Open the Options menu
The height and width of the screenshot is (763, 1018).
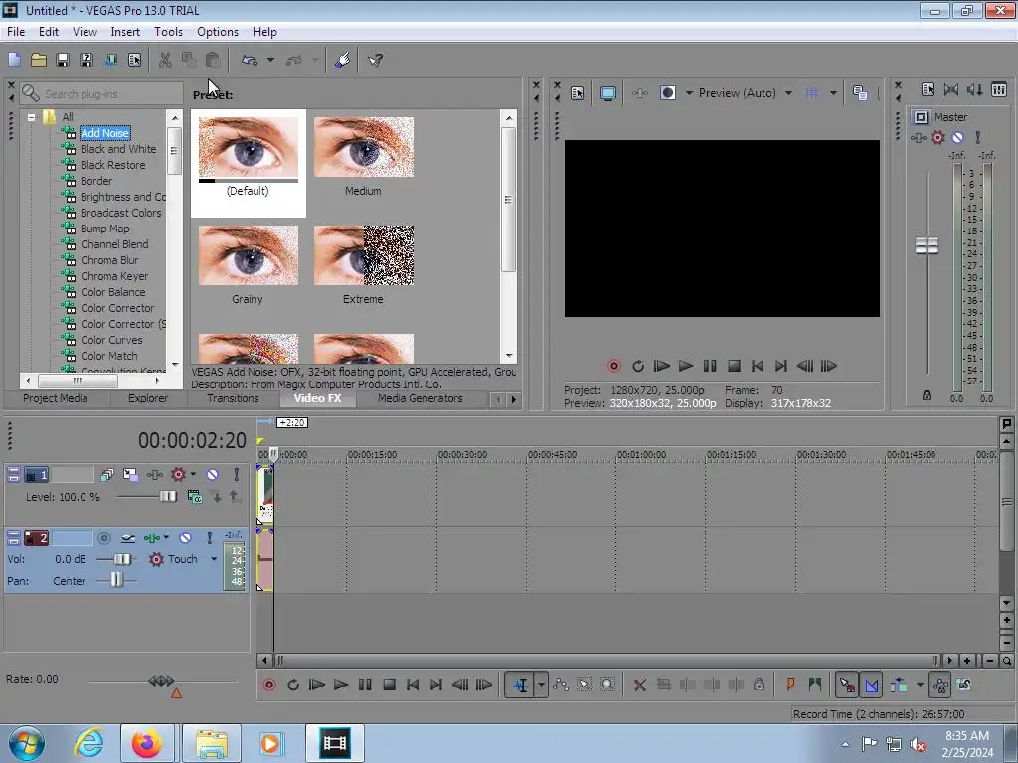pyautogui.click(x=218, y=32)
